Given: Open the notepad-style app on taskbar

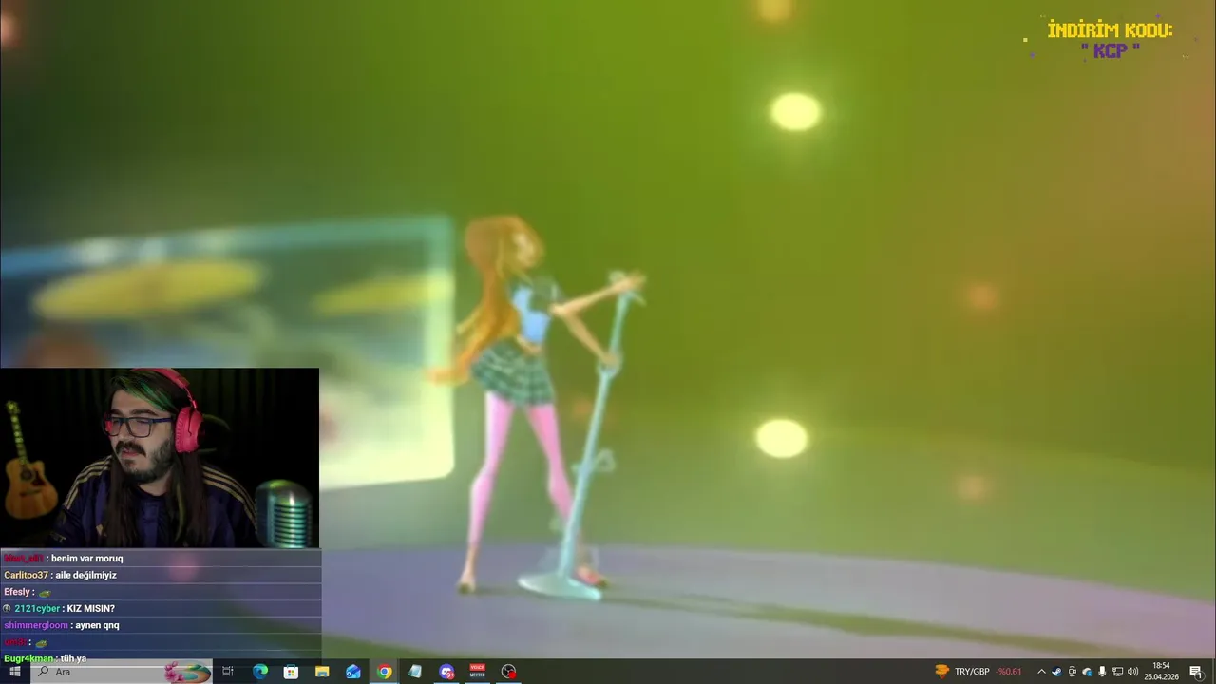Looking at the screenshot, I should (x=415, y=672).
